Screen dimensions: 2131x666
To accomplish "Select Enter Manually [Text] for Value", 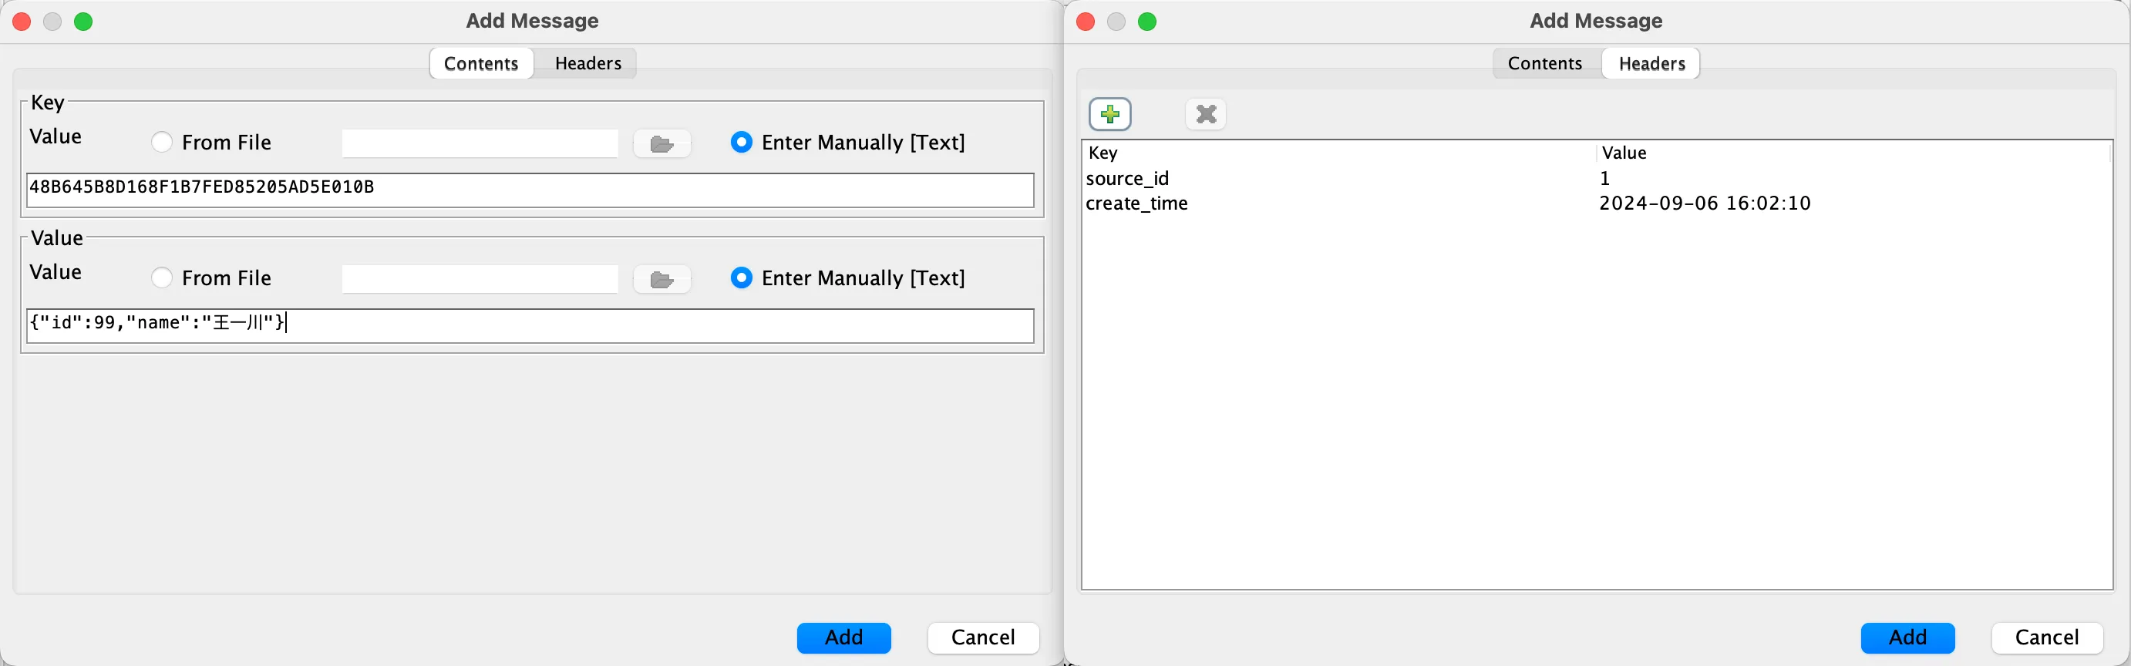I will [741, 278].
